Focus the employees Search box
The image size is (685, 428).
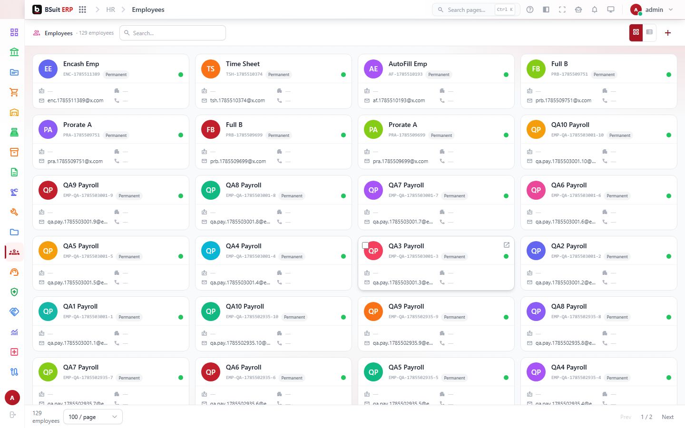click(x=173, y=33)
